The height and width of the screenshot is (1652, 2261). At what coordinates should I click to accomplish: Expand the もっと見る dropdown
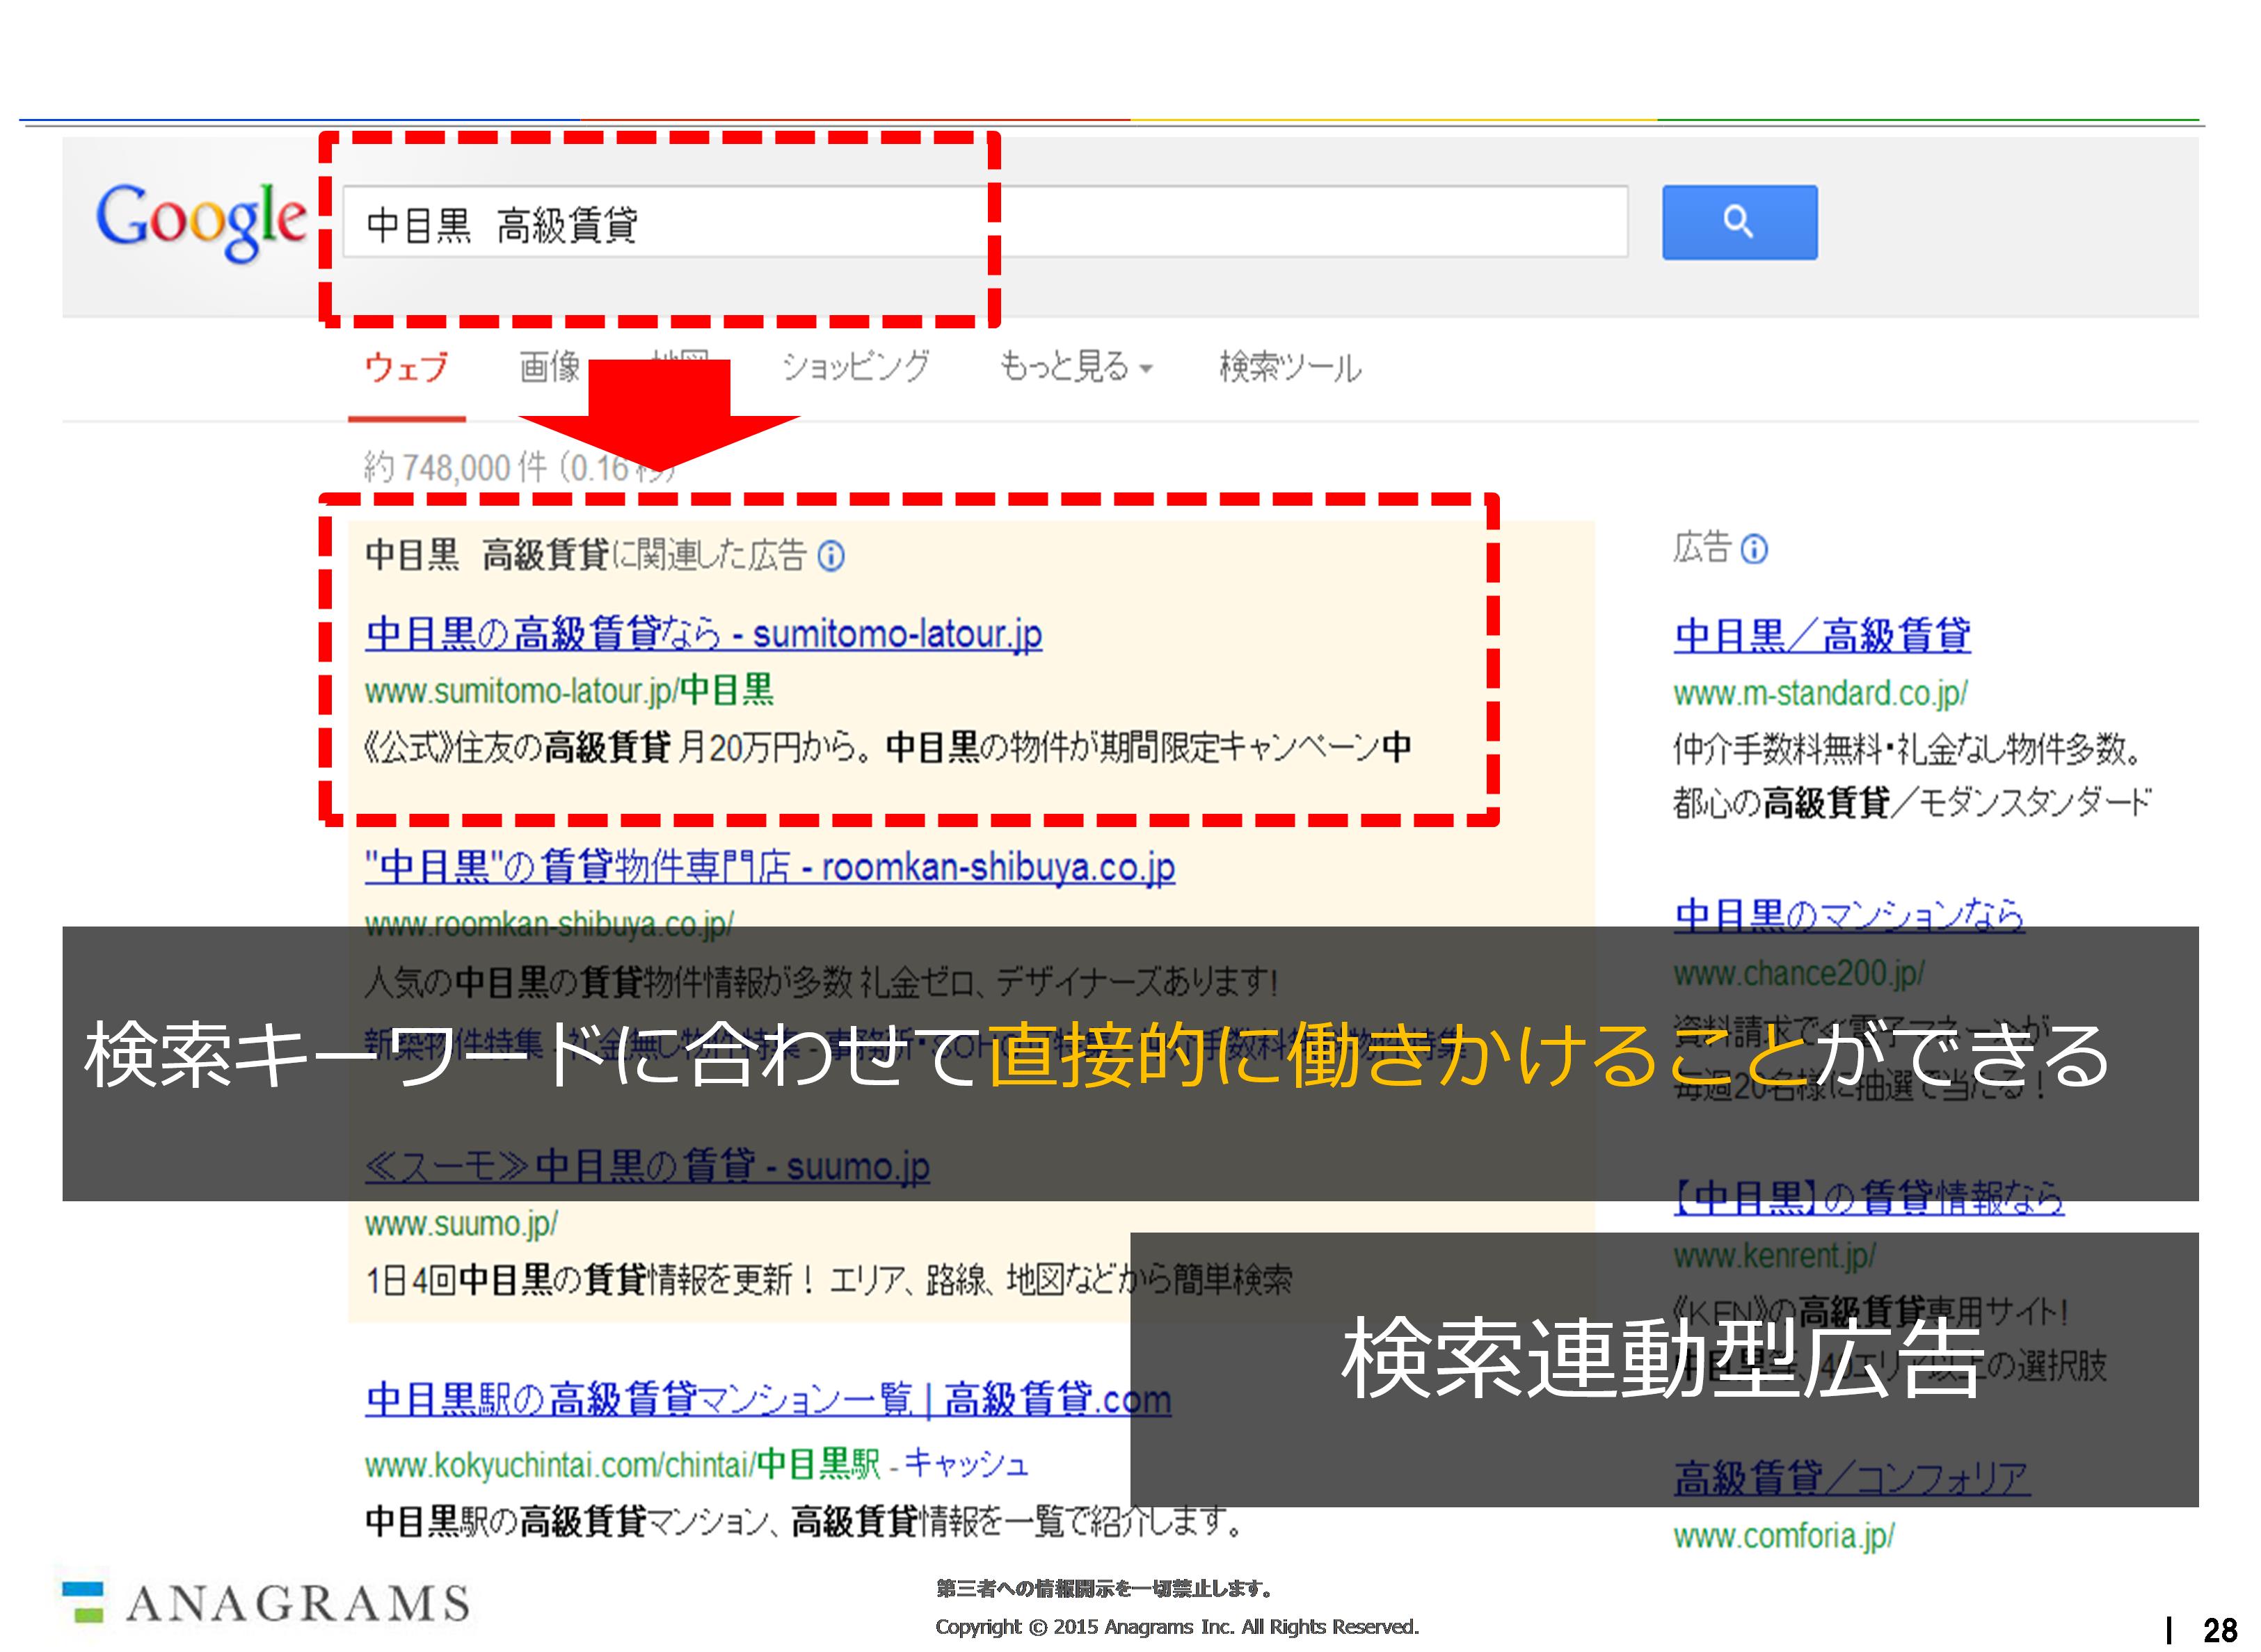coord(1076,367)
